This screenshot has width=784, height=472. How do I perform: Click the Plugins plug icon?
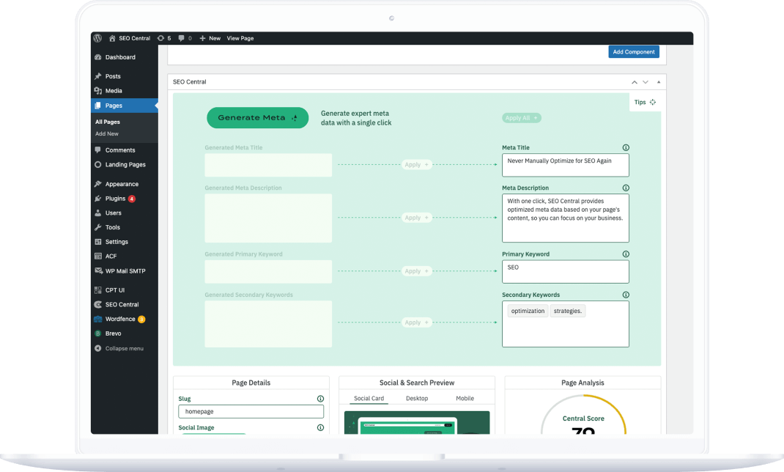[98, 199]
